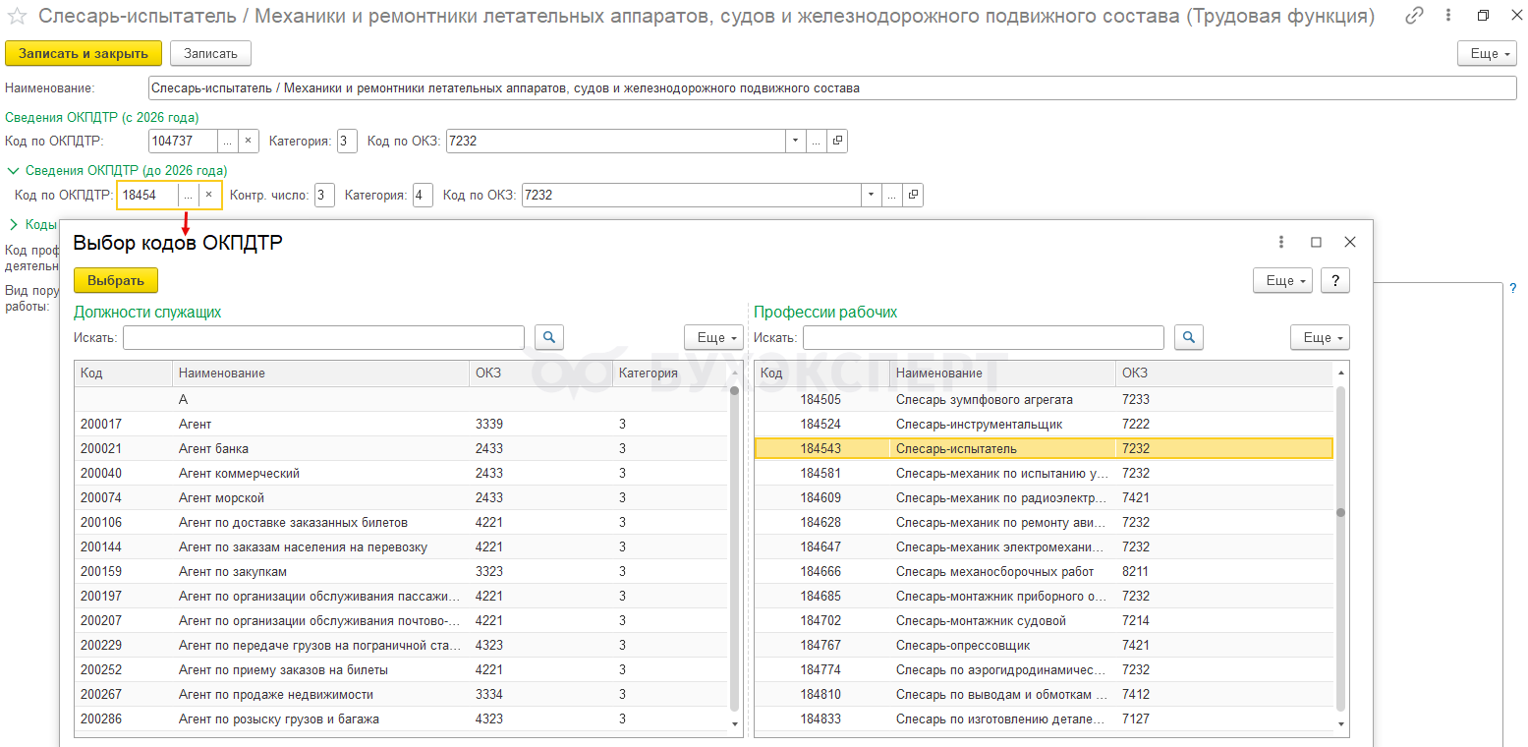Open dropdown of Код по ОКЗ 7232 before 2026

tap(871, 195)
